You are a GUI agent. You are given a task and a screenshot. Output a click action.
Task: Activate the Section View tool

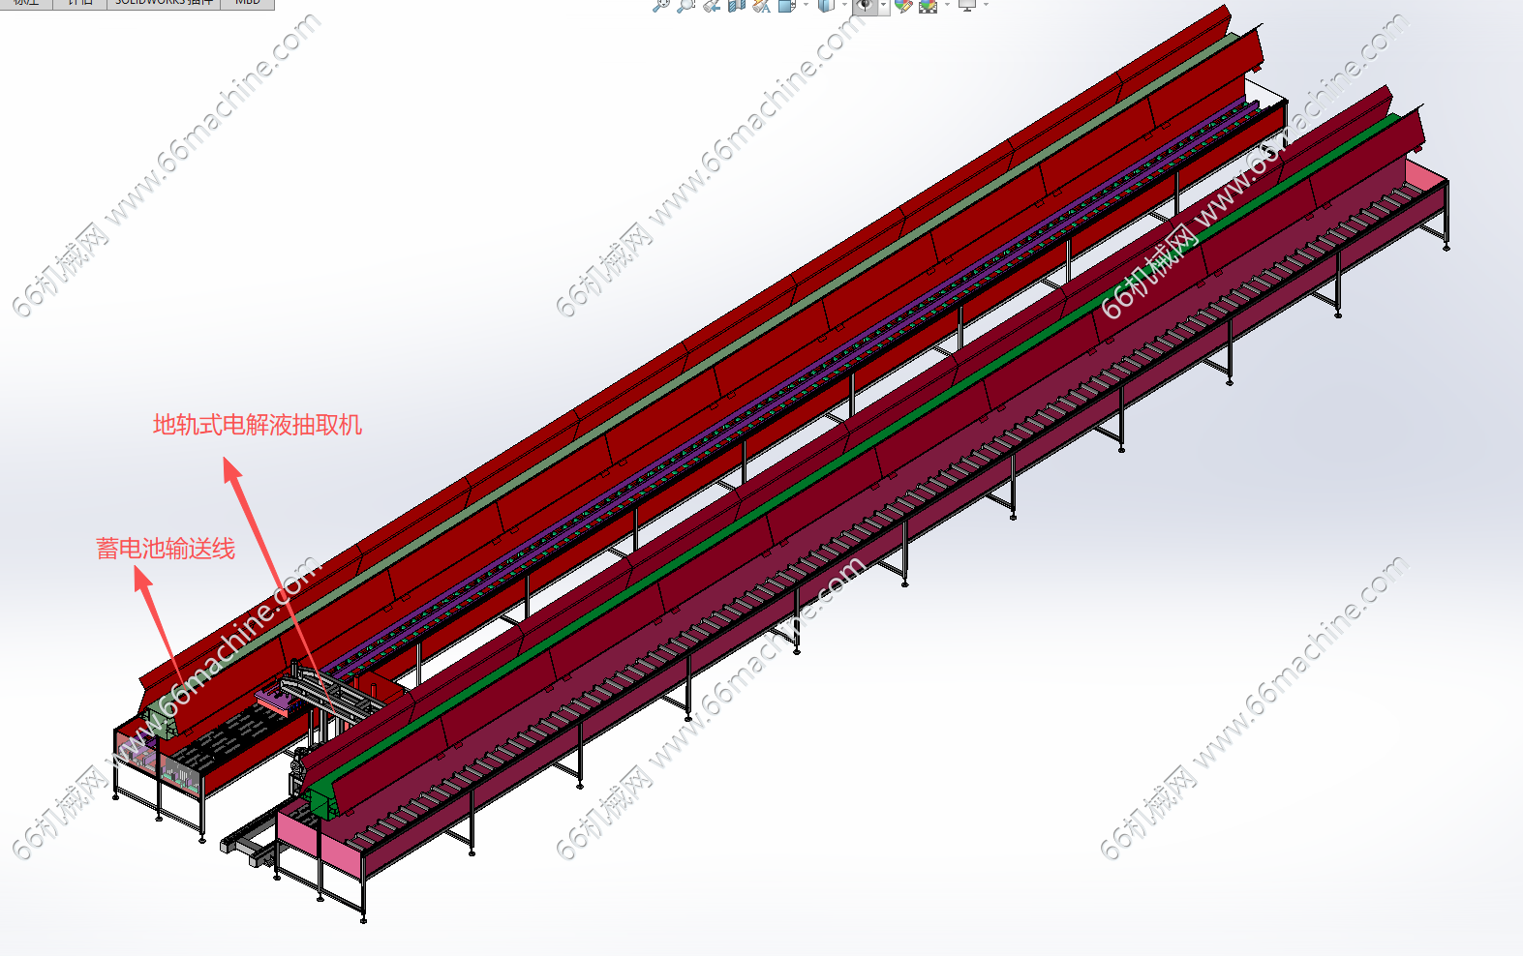click(x=737, y=5)
